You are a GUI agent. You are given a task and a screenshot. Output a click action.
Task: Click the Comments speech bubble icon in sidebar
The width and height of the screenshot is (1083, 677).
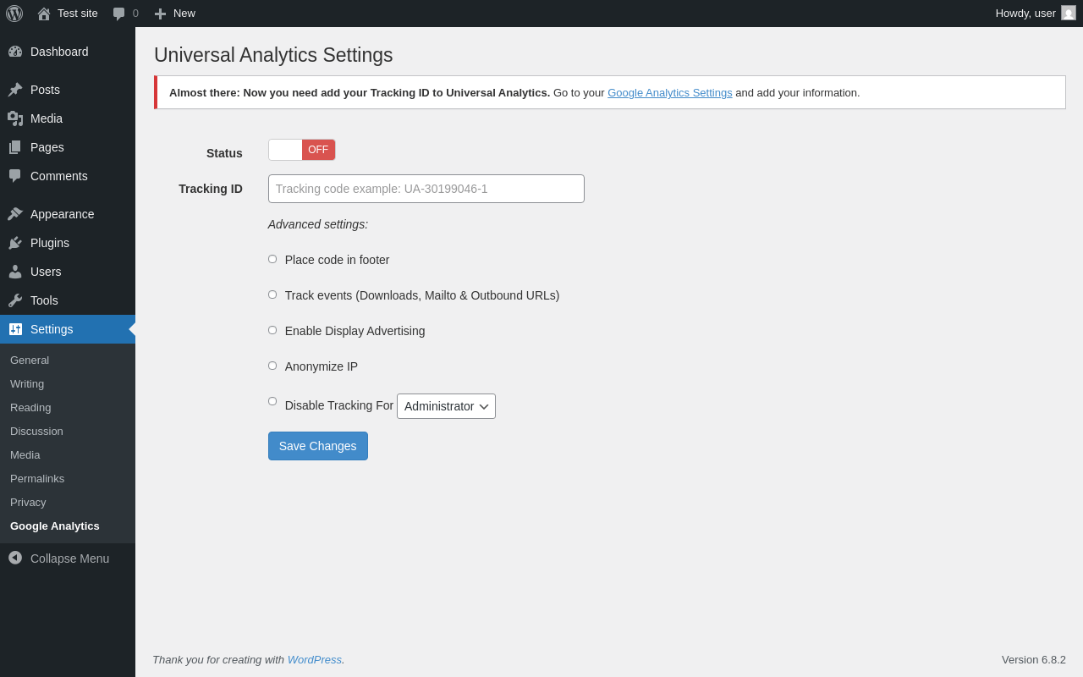click(x=15, y=176)
